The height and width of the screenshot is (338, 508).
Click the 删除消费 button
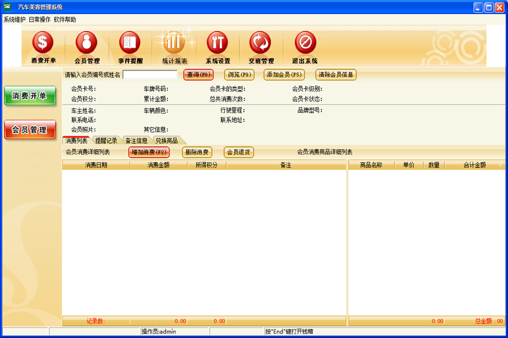(197, 152)
